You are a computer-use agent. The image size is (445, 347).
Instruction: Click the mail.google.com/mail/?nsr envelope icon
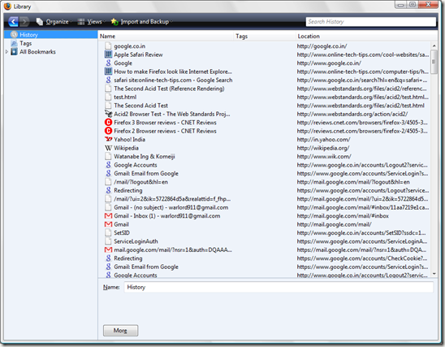(x=108, y=249)
